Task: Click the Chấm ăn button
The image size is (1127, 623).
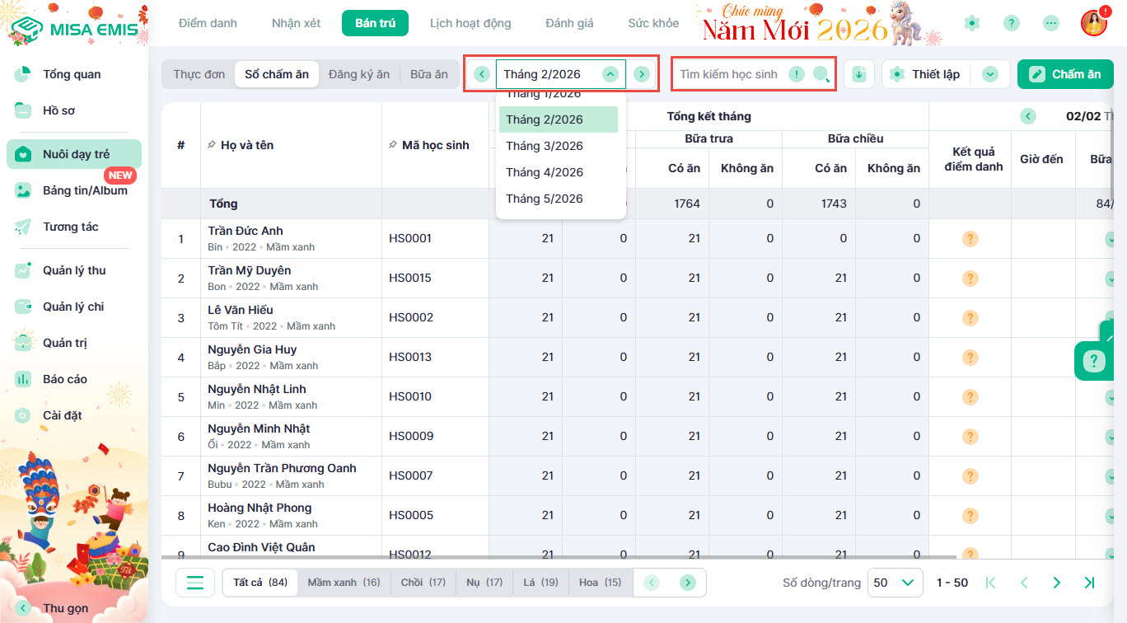Action: tap(1065, 74)
